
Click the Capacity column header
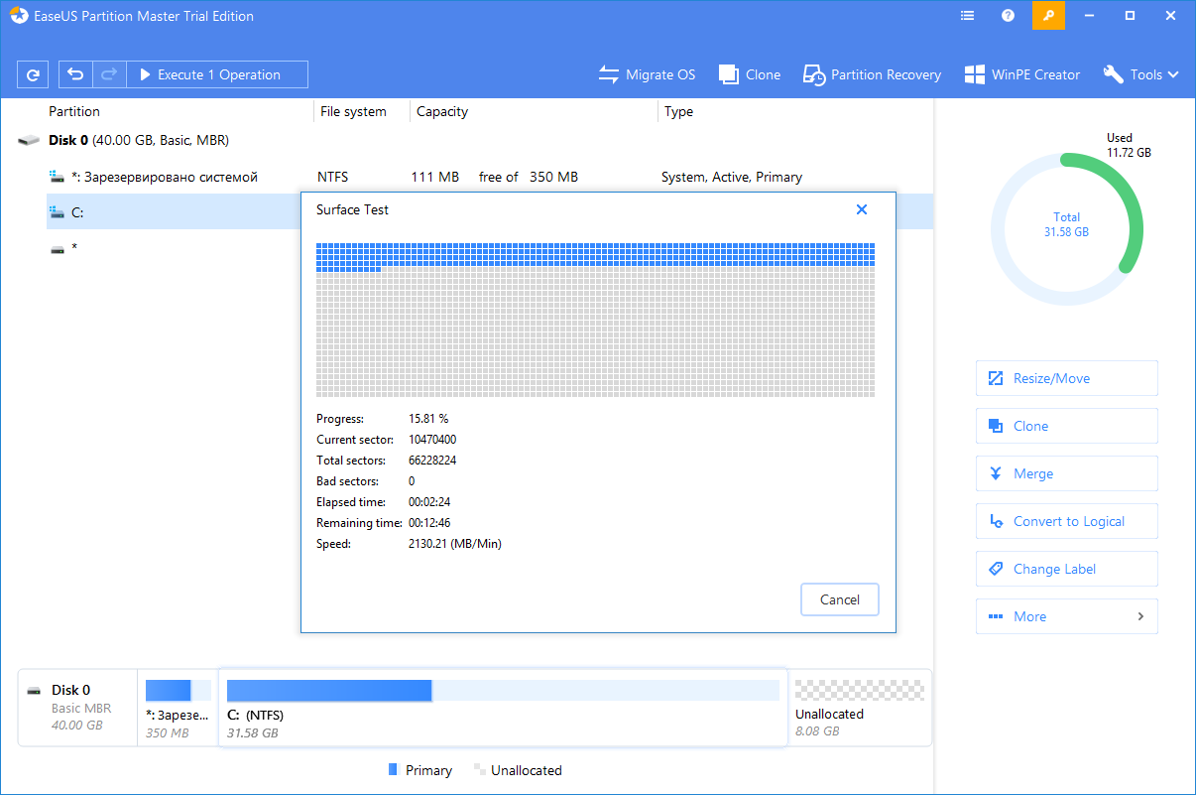(442, 112)
